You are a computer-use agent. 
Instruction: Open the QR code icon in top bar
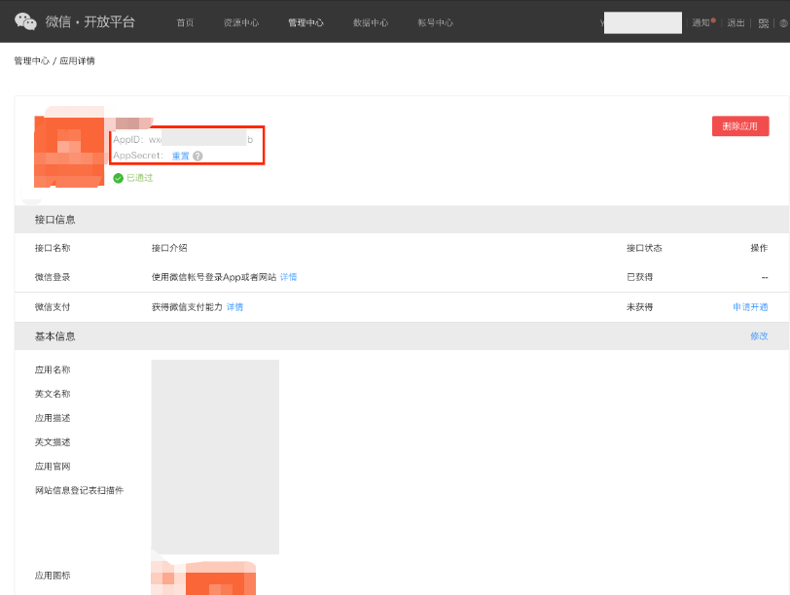tap(764, 23)
